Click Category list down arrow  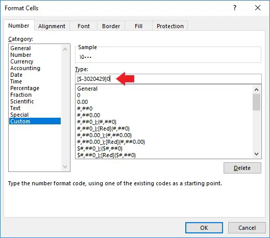65,167
